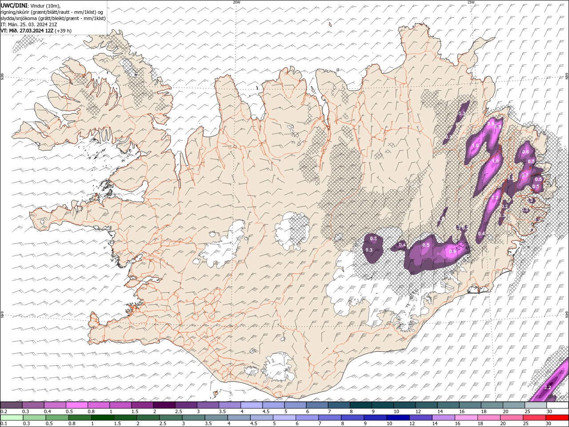The width and height of the screenshot is (569, 427).
Task: Select the bright pink 0.5 swatch in top legend
Action: coord(77,405)
